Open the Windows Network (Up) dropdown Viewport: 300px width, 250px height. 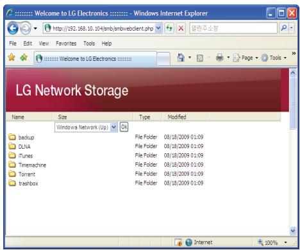pos(86,127)
